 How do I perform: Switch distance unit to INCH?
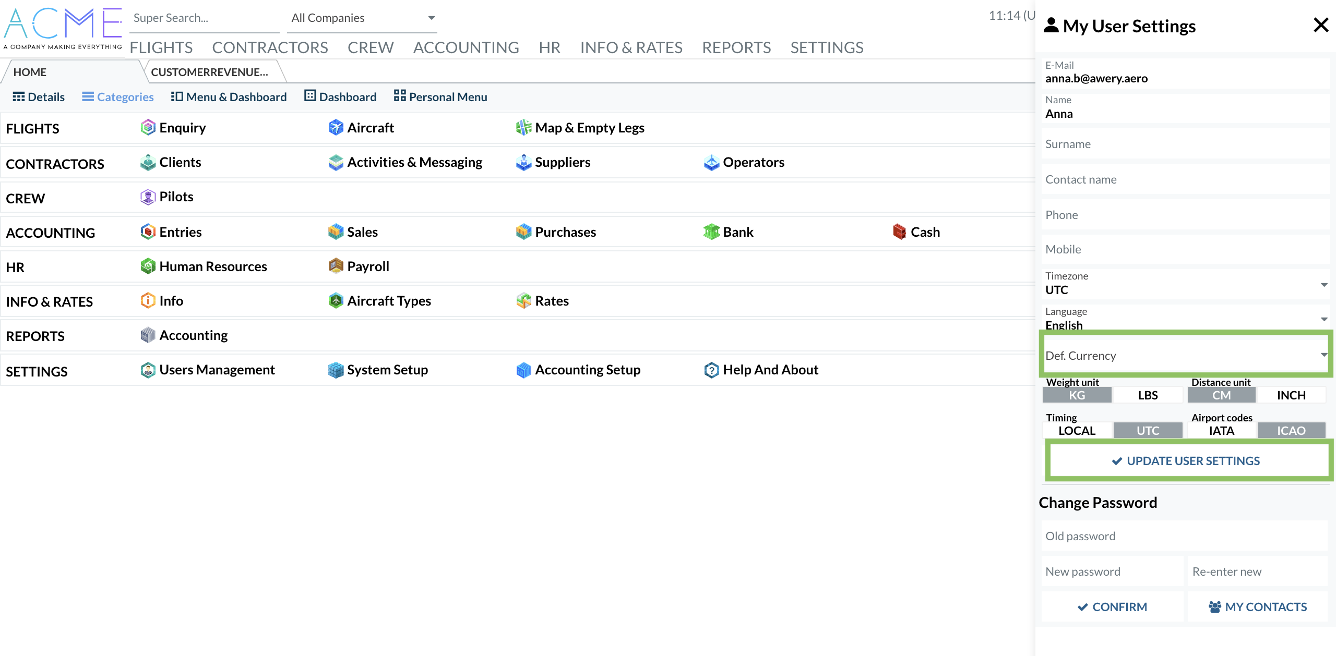tap(1291, 395)
